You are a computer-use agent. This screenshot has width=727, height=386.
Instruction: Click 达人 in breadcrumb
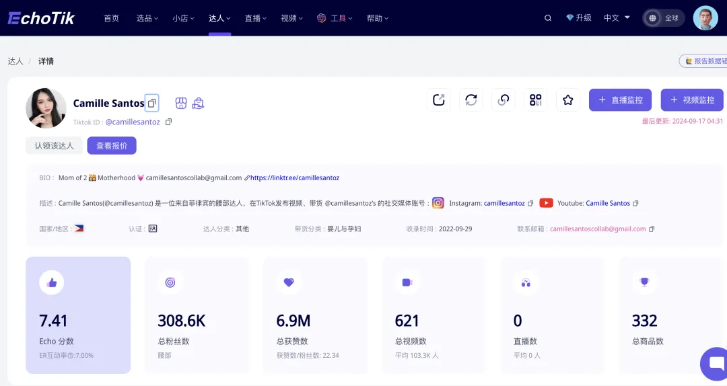click(x=15, y=61)
